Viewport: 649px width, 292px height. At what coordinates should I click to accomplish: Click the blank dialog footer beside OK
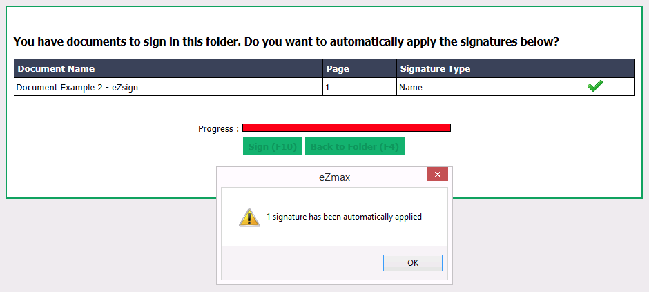(302, 262)
